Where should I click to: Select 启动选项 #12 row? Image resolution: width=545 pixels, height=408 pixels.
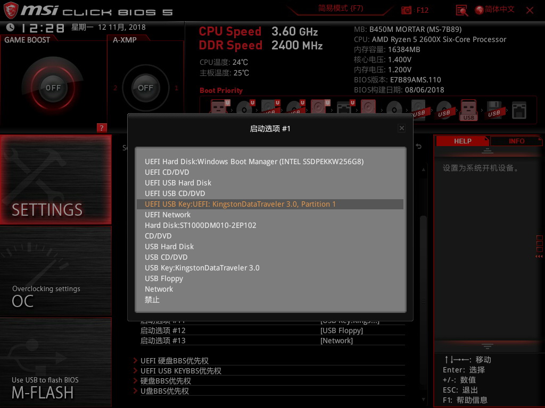point(272,330)
